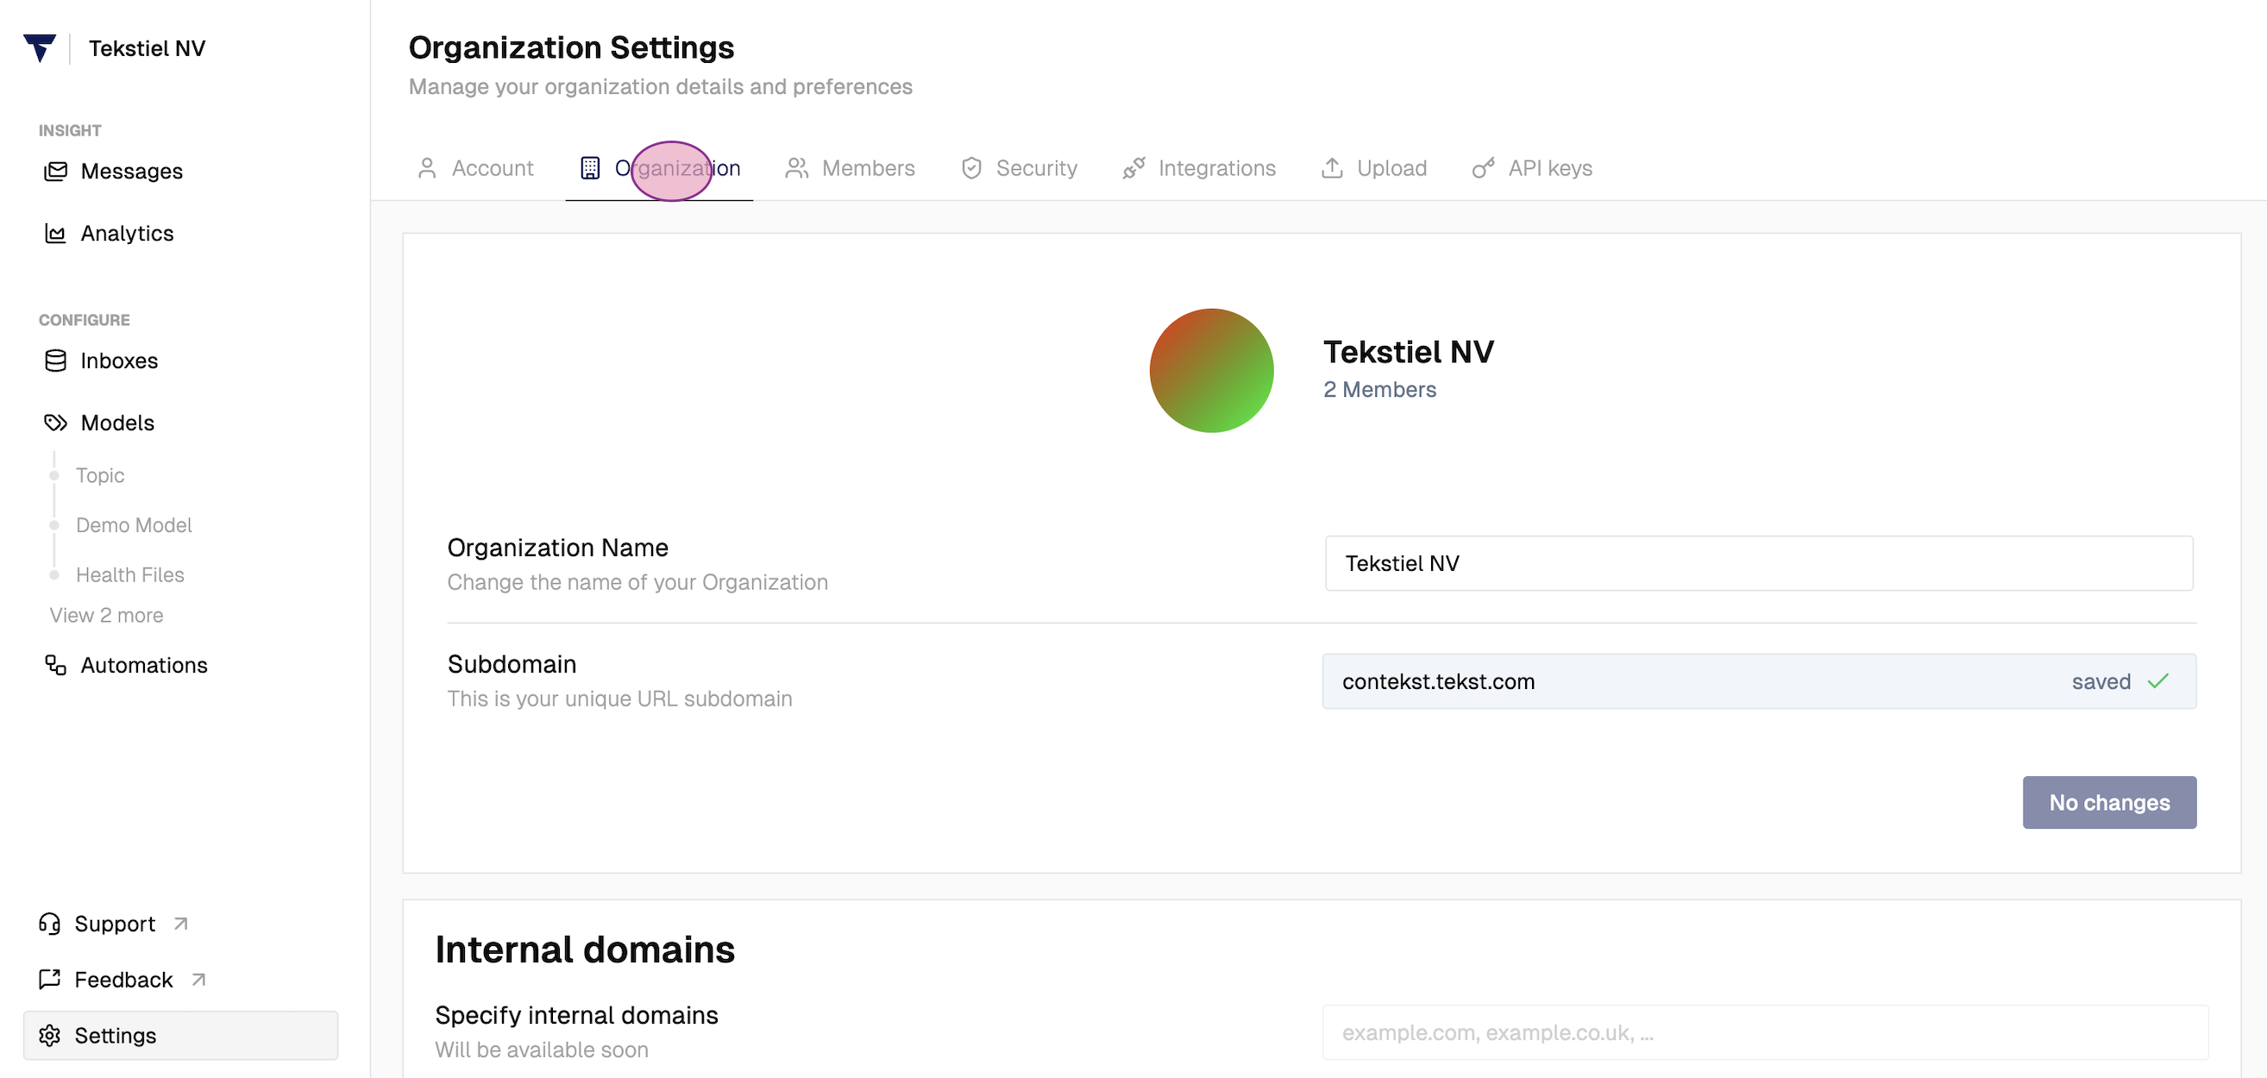
Task: Click the No changes button
Action: pyautogui.click(x=2108, y=803)
